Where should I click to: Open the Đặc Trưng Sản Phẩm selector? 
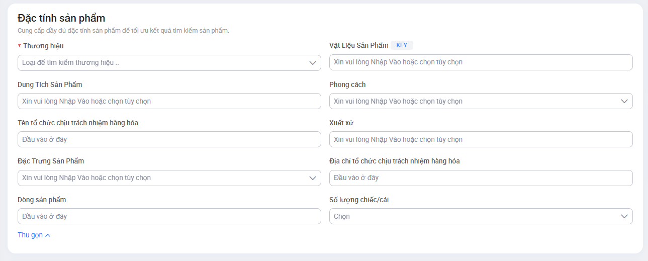tap(161, 178)
